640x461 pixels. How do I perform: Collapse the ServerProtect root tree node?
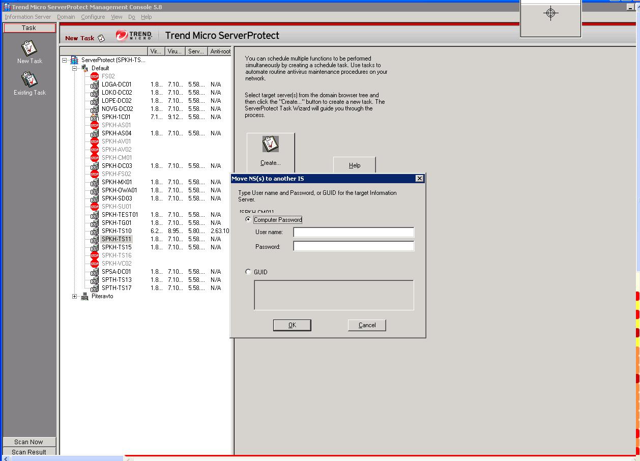click(65, 60)
